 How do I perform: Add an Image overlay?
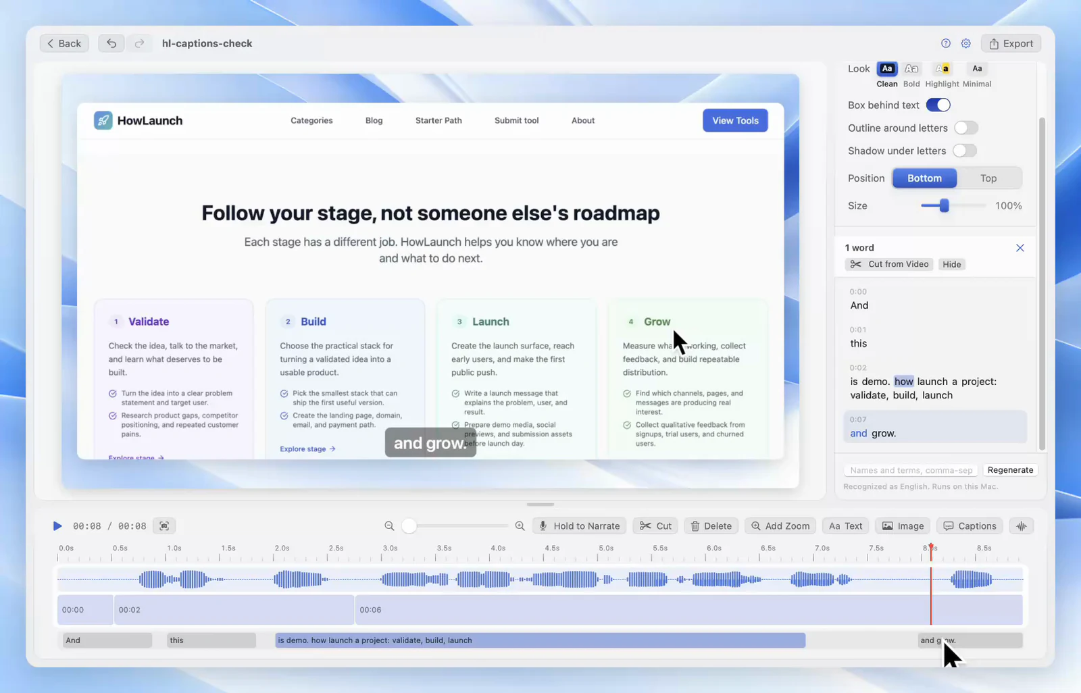pos(903,526)
